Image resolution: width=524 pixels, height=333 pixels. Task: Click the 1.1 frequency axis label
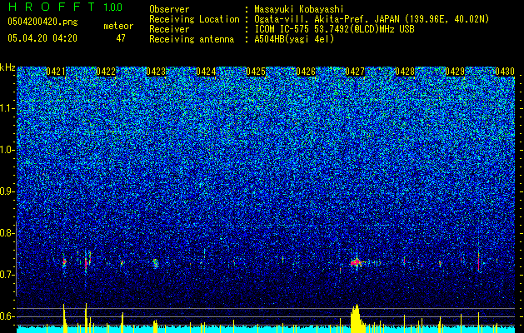pyautogui.click(x=7, y=108)
